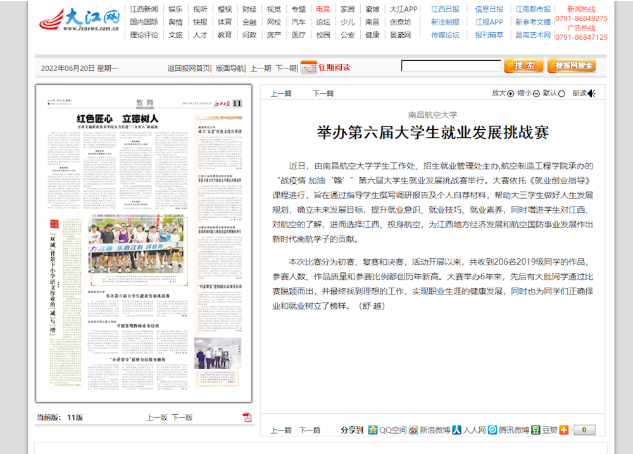Click the search text input field
Screen dimensions: 633x454
tap(451, 66)
